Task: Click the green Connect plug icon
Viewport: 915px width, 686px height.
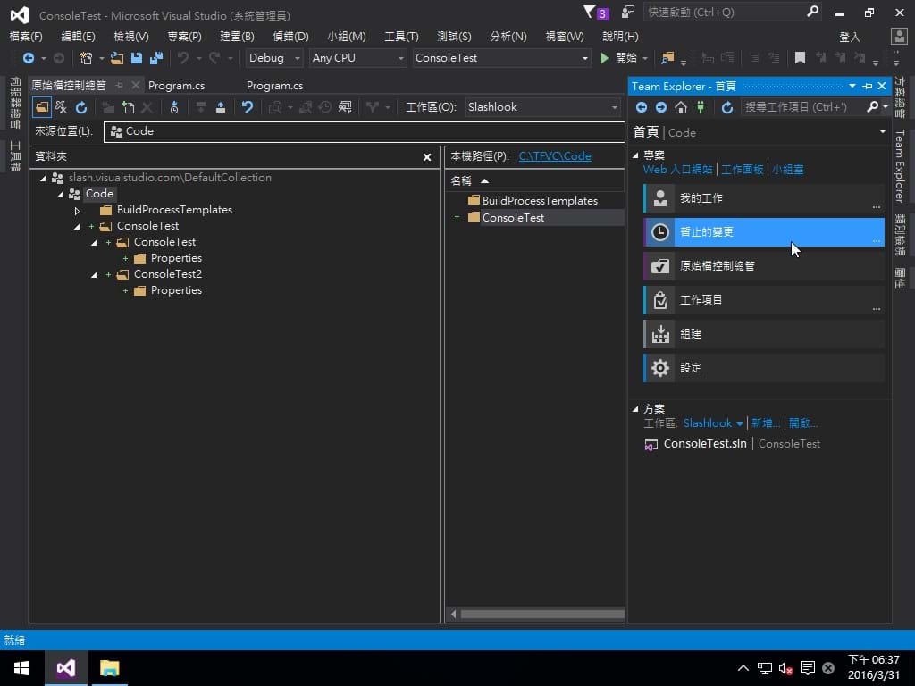Action: 701,107
